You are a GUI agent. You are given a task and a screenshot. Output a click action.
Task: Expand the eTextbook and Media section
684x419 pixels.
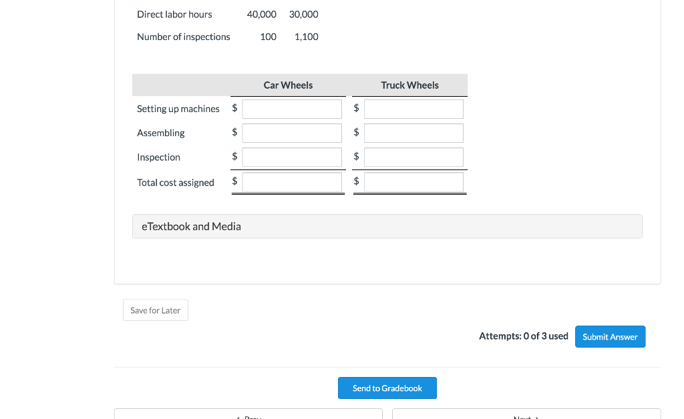click(x=387, y=226)
